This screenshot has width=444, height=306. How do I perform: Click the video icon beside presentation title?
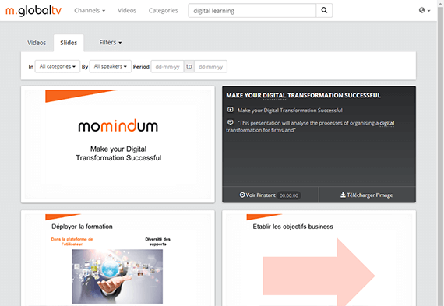[231, 110]
